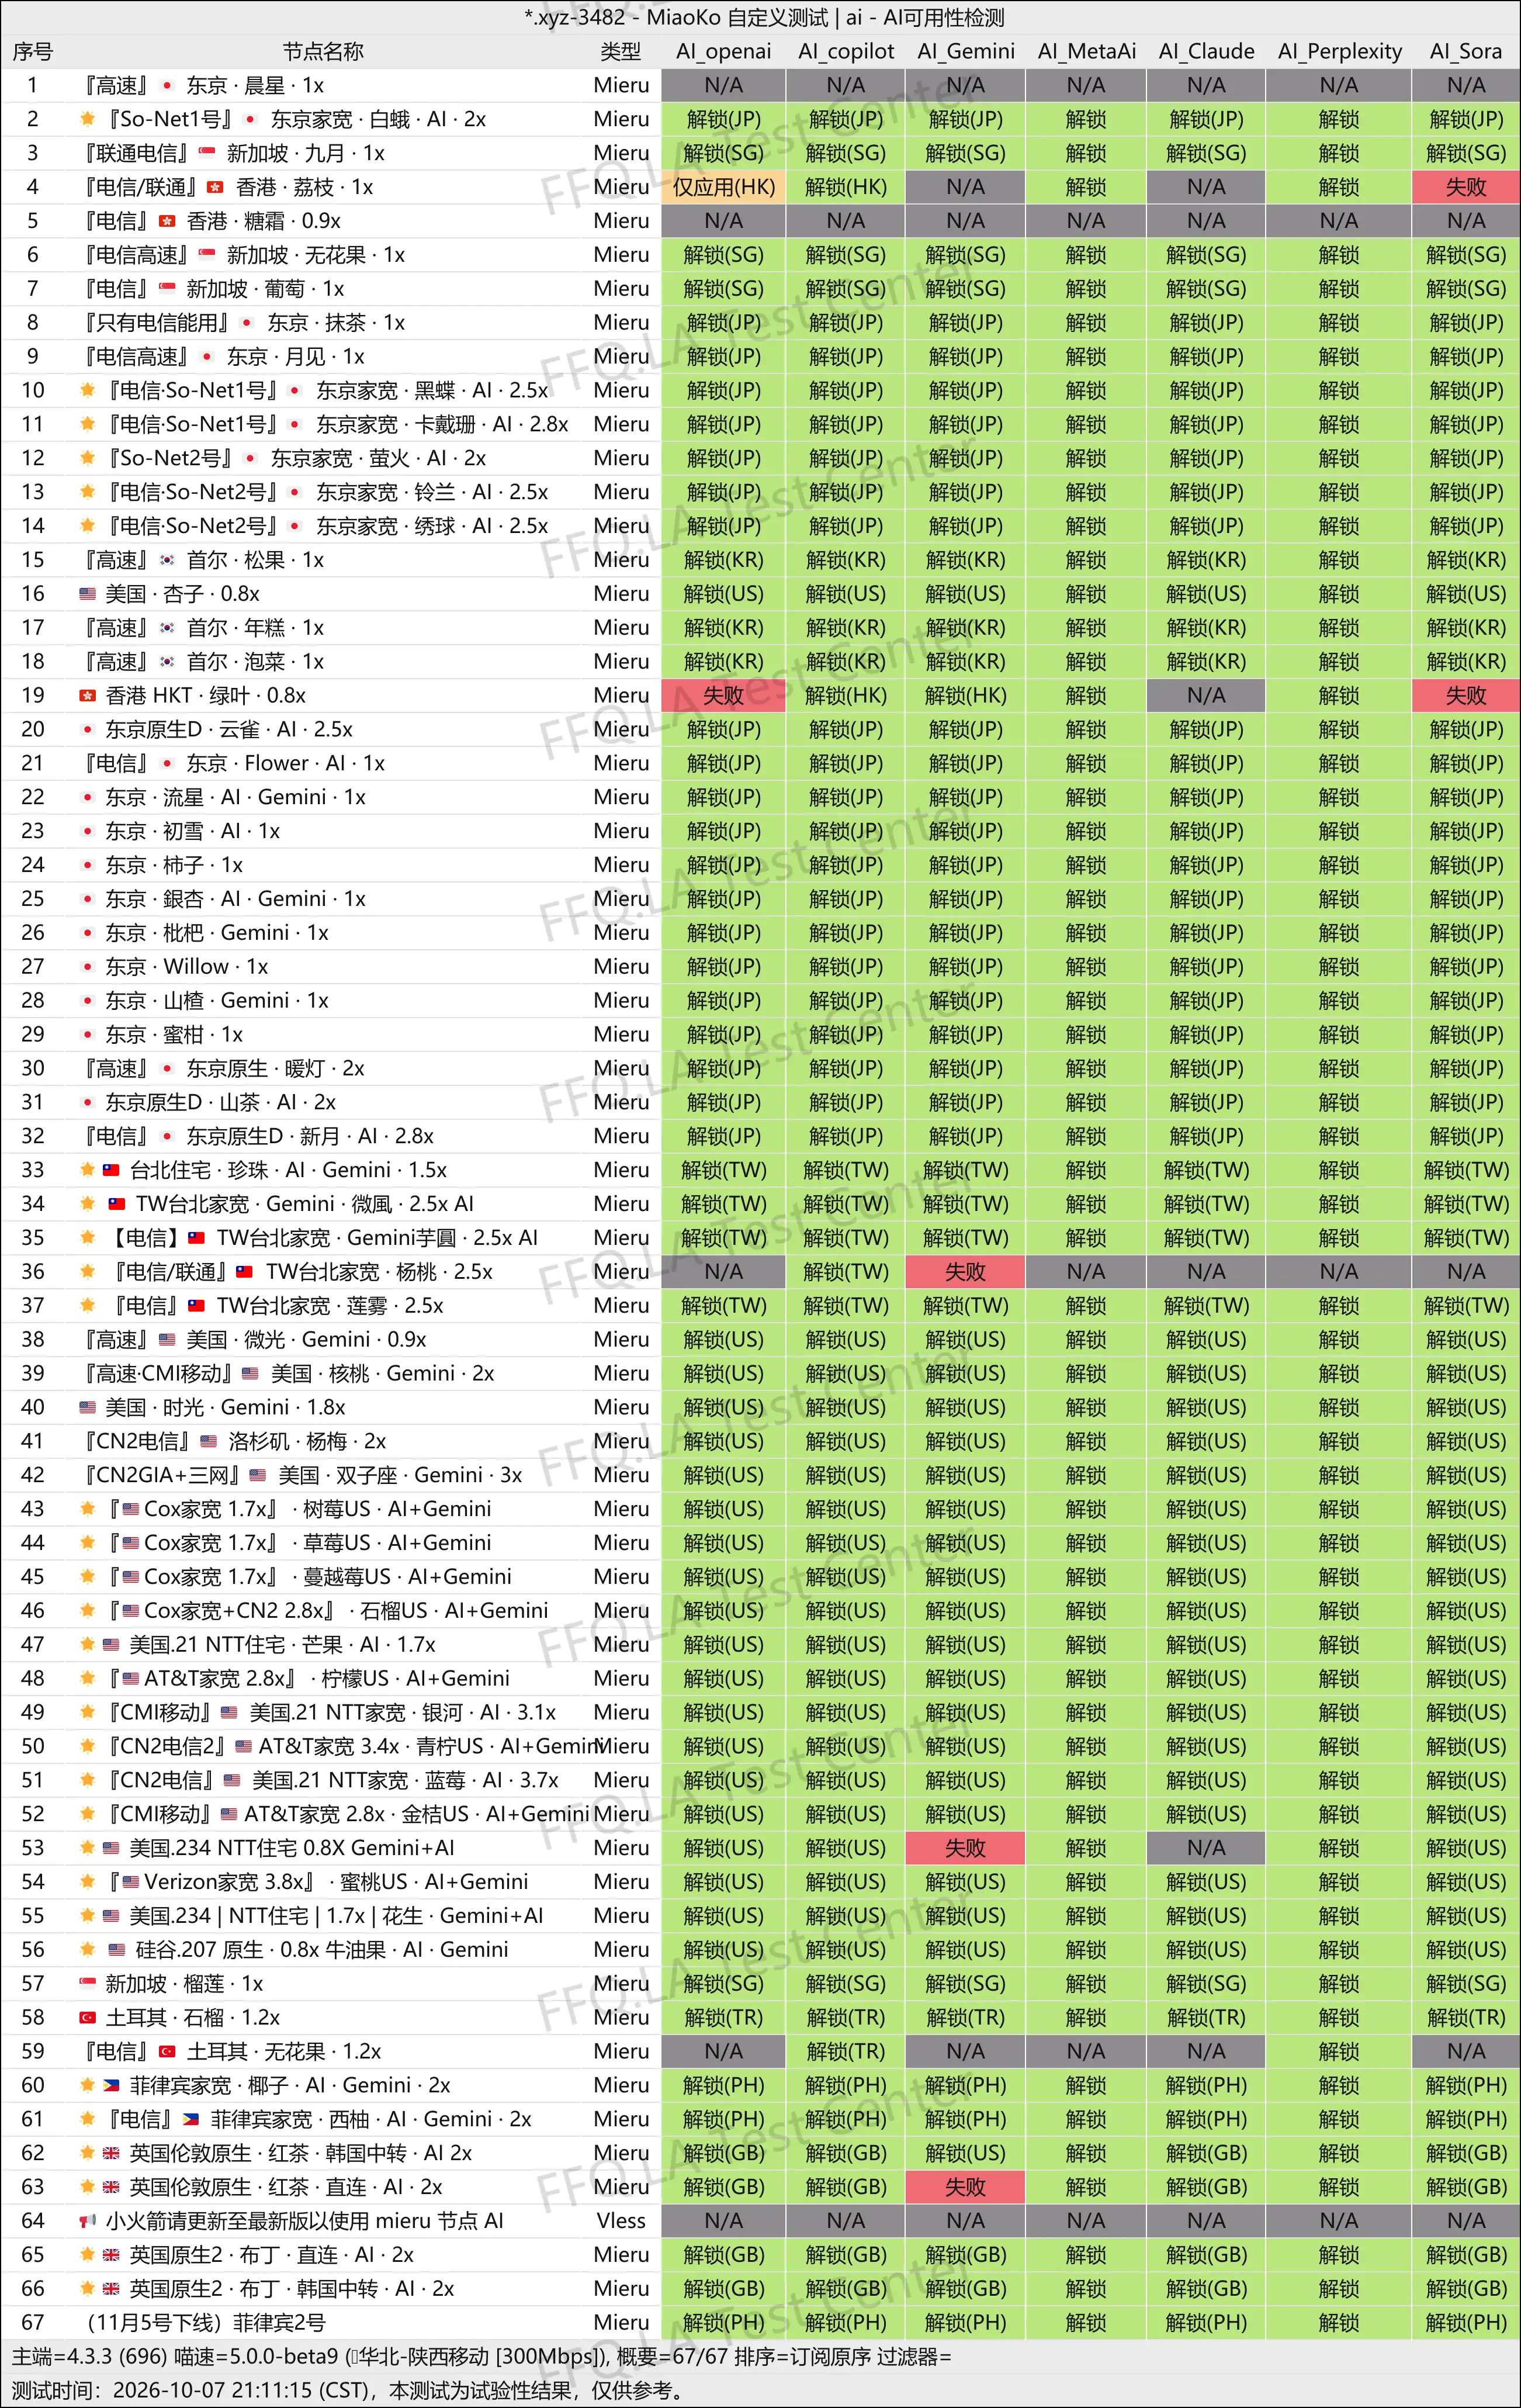Click the Turkey flag beside 土耳其 · 石榴
This screenshot has width=1521, height=2408.
[88, 2017]
